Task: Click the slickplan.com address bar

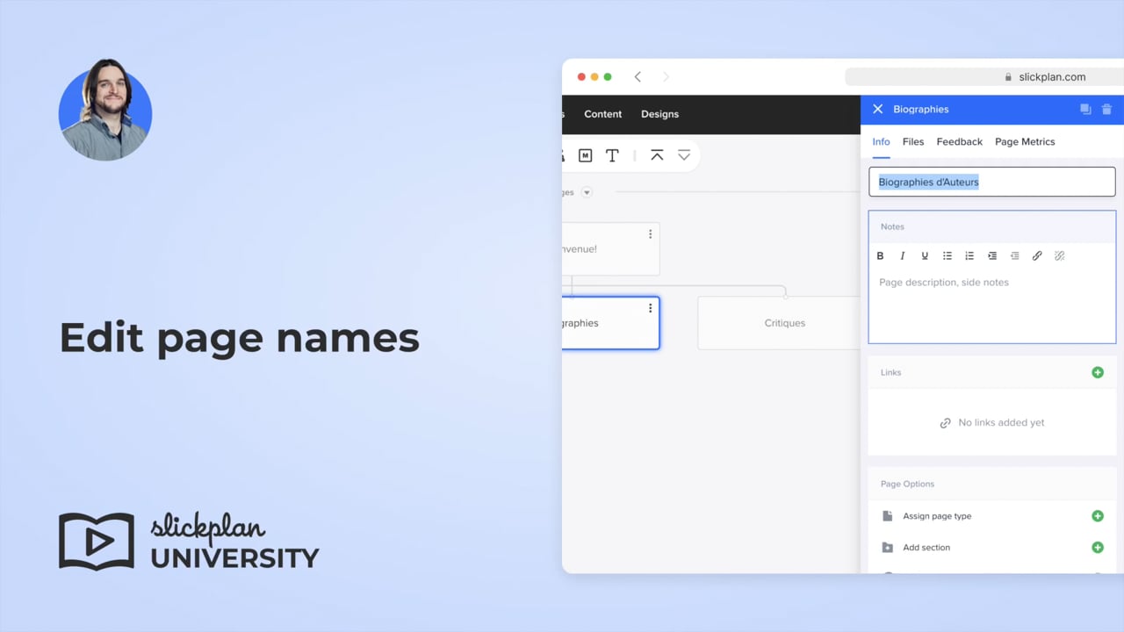Action: point(983,77)
